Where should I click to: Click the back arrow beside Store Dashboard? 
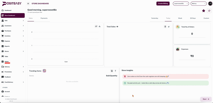pyautogui.click(x=28, y=4)
